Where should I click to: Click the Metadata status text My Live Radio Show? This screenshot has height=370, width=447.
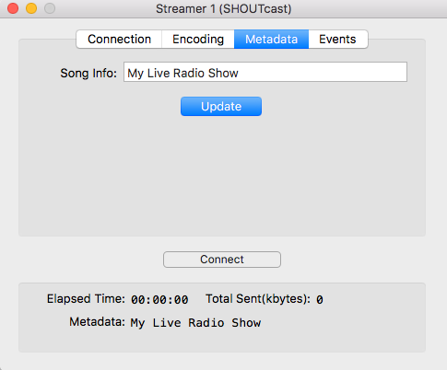pos(195,323)
